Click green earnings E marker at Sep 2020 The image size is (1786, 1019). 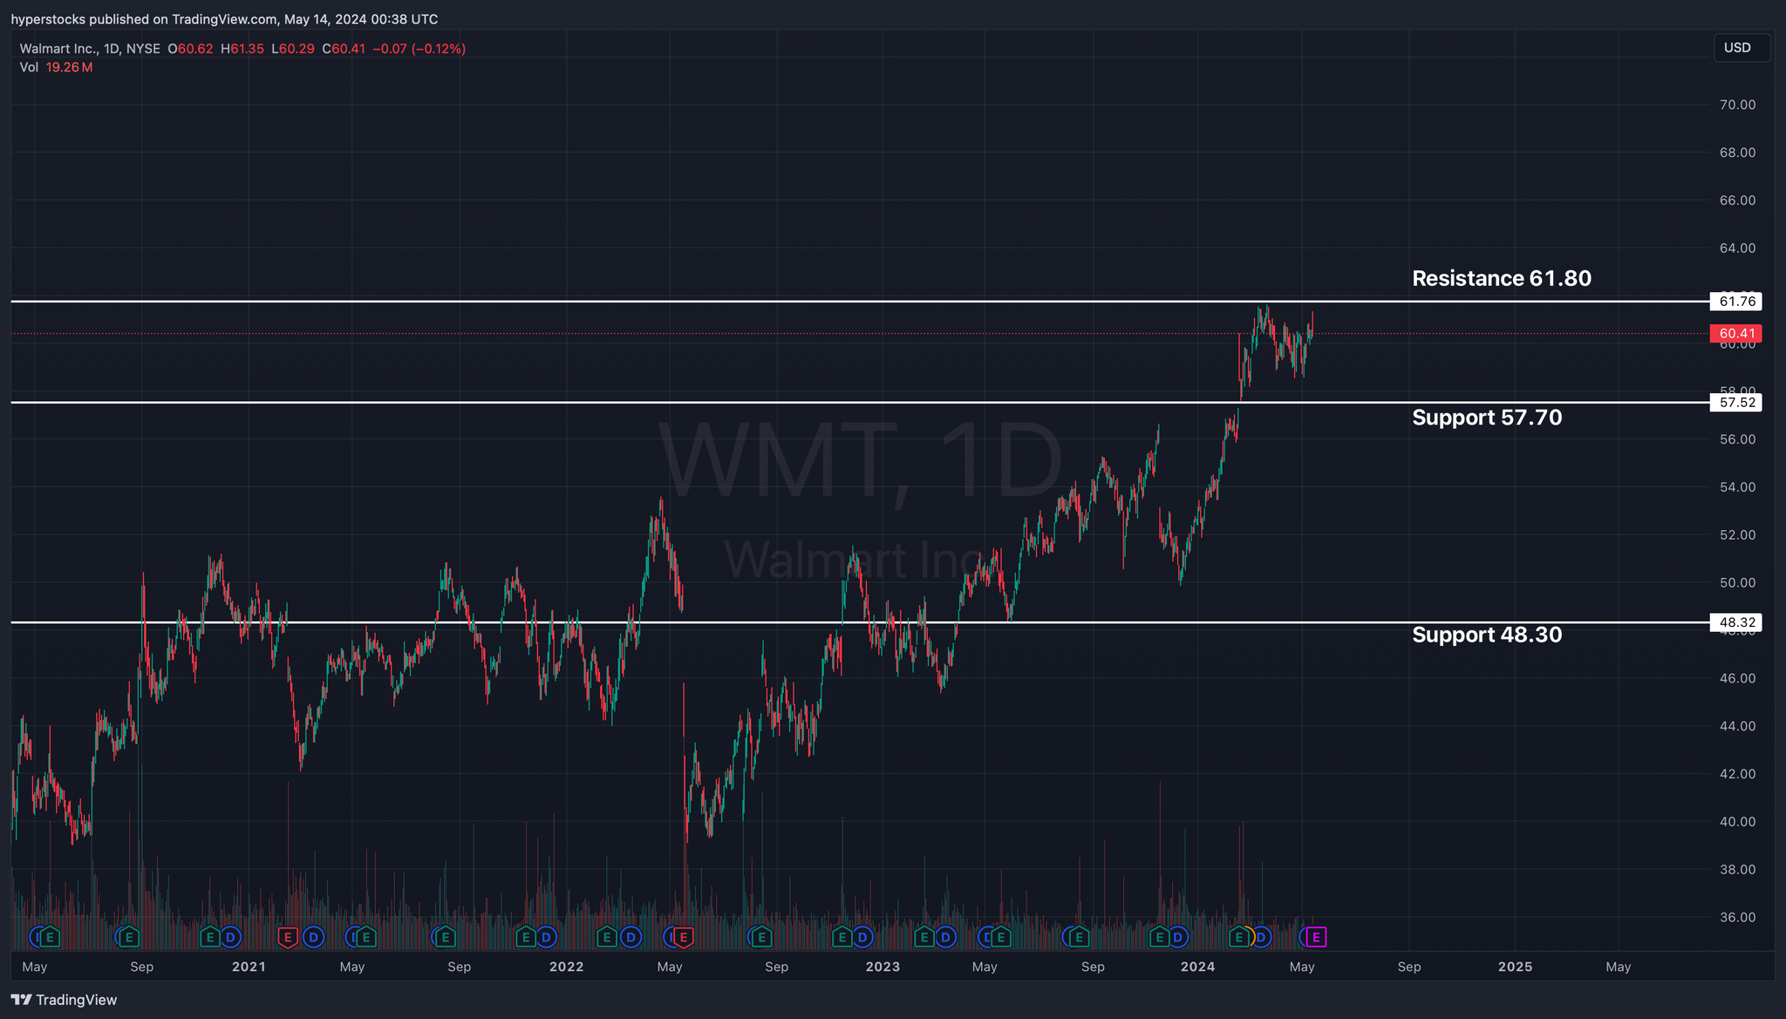(129, 937)
